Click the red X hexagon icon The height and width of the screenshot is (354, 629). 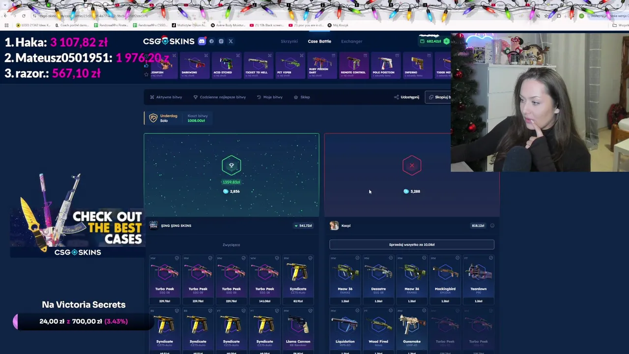(412, 165)
